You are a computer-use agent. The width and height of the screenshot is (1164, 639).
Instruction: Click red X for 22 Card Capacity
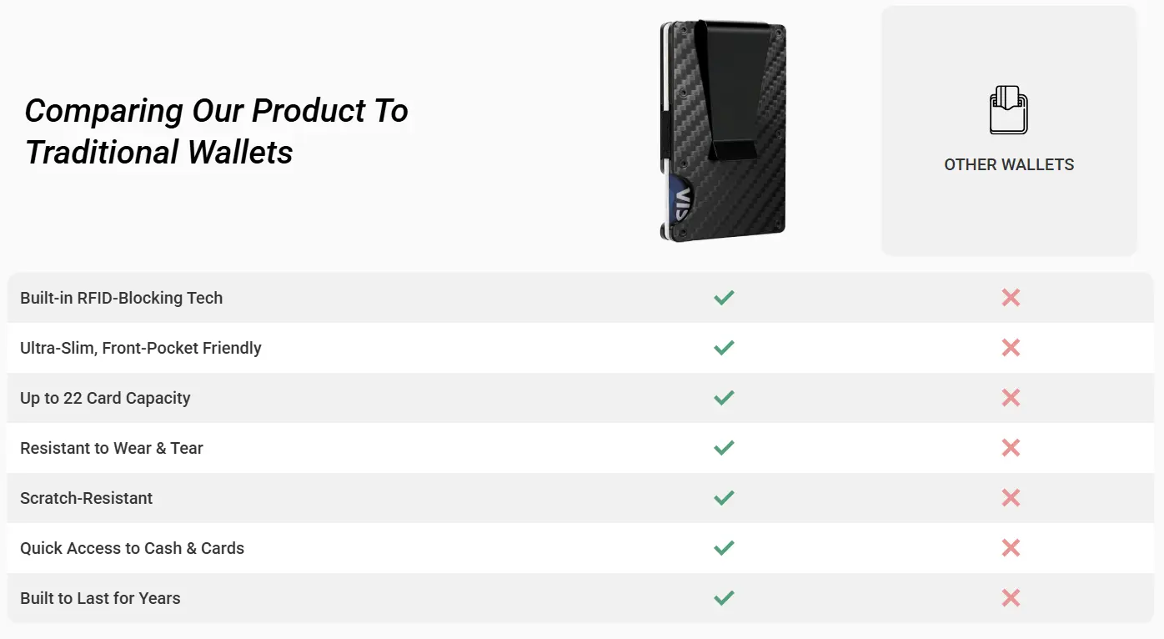click(1011, 398)
